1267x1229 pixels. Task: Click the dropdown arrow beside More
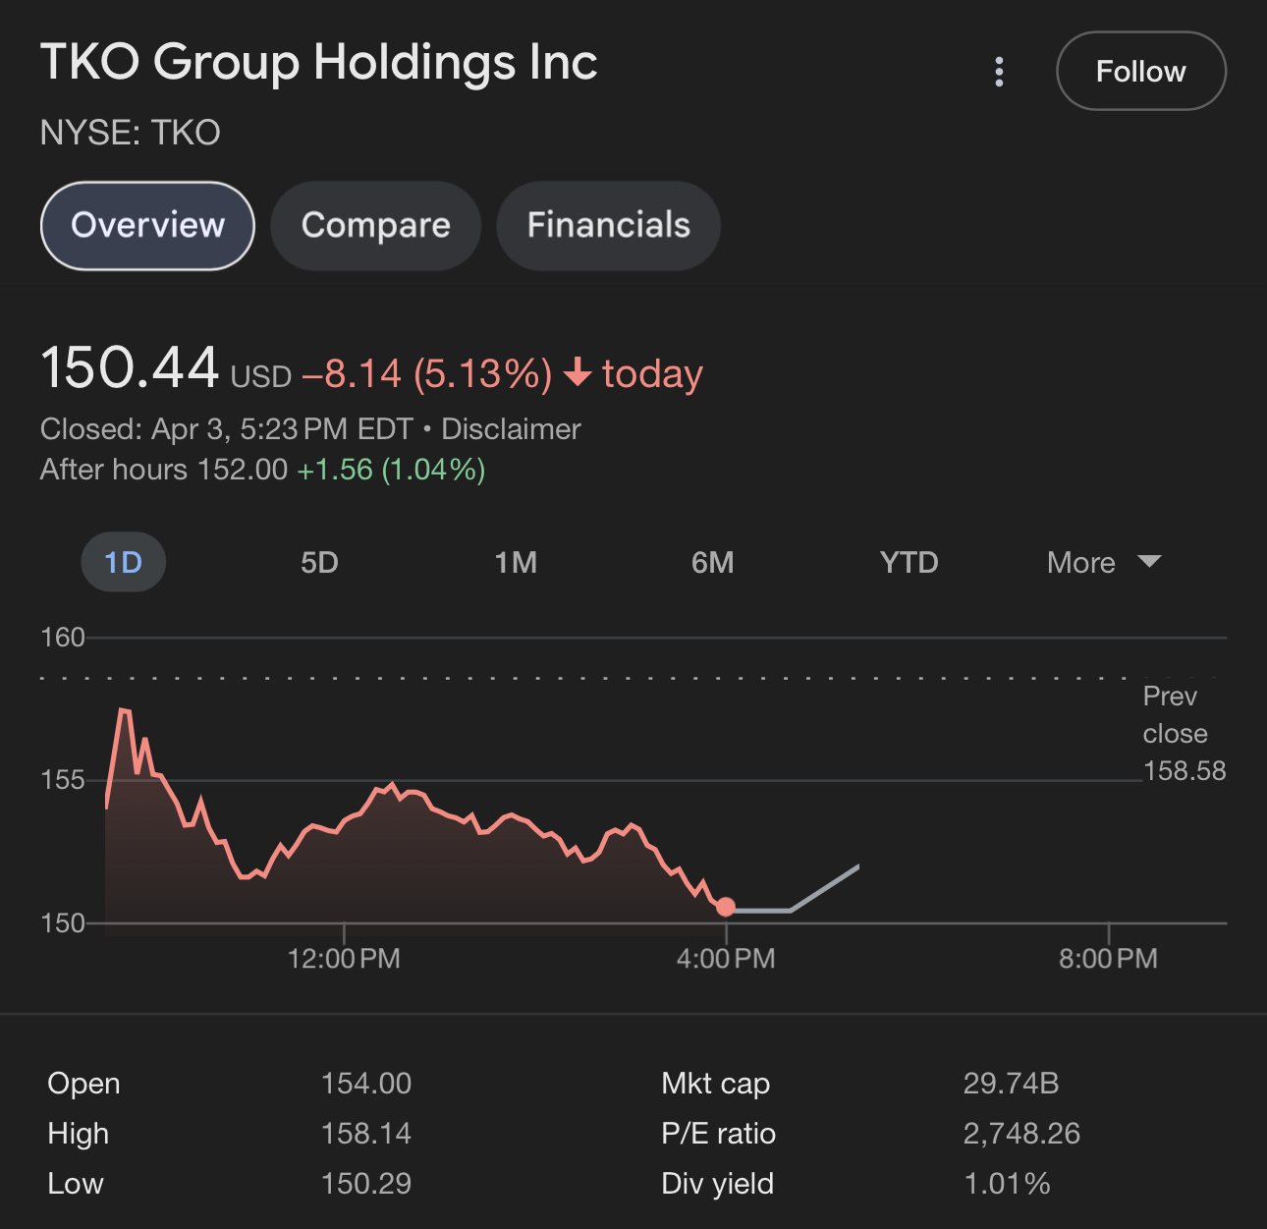[x=1149, y=561]
